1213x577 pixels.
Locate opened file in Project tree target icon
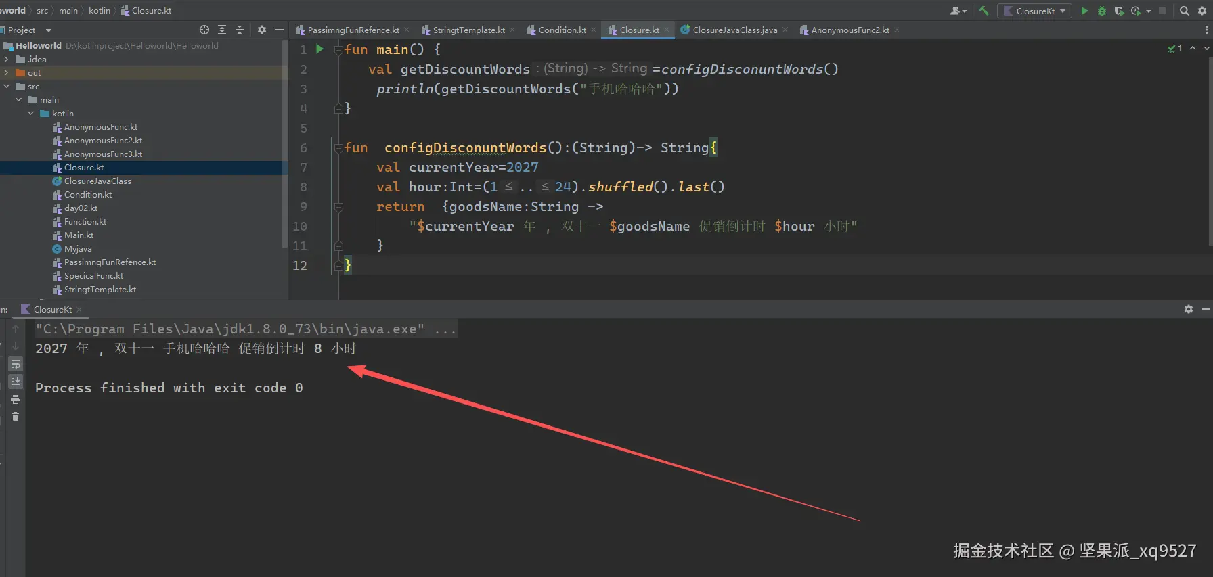pos(204,30)
